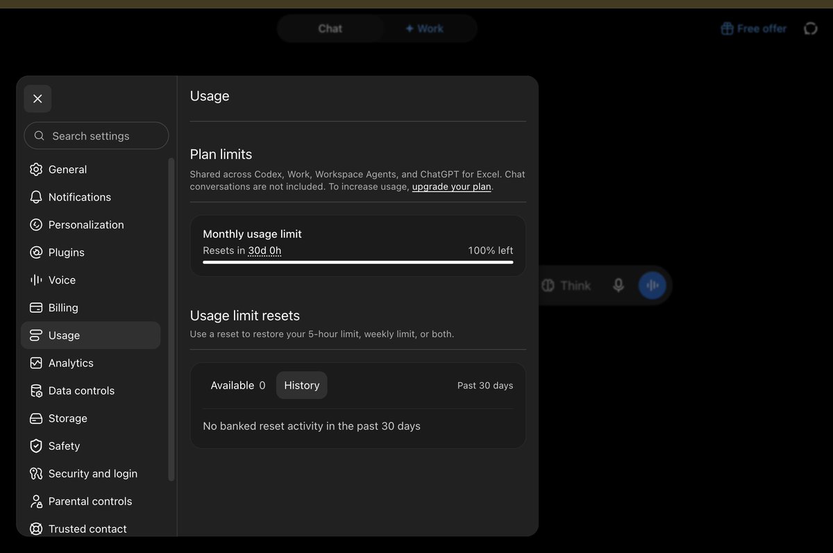This screenshot has height=553, width=833.
Task: Click the microphone icon in the composer
Action: coord(619,285)
